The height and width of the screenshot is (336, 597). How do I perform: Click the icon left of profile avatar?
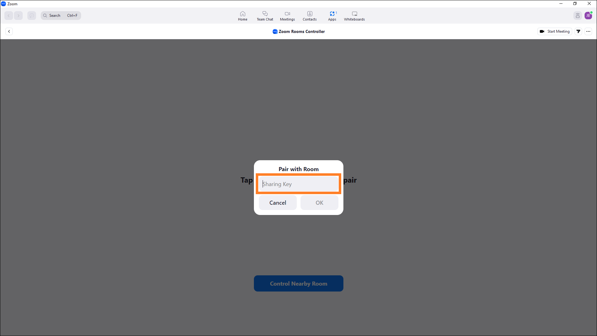[x=578, y=16]
